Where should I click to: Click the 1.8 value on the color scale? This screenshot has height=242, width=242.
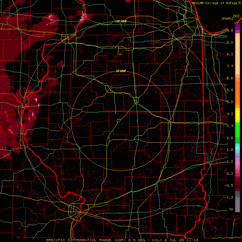click(x=230, y=150)
